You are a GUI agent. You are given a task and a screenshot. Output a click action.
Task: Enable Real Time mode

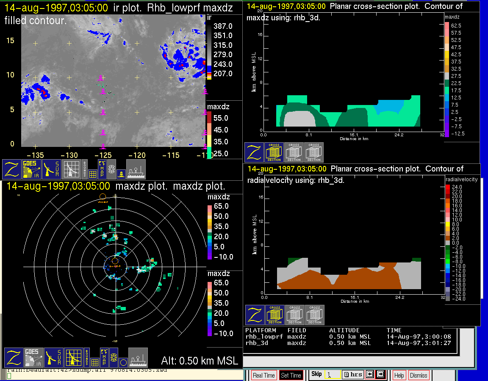tap(263, 375)
